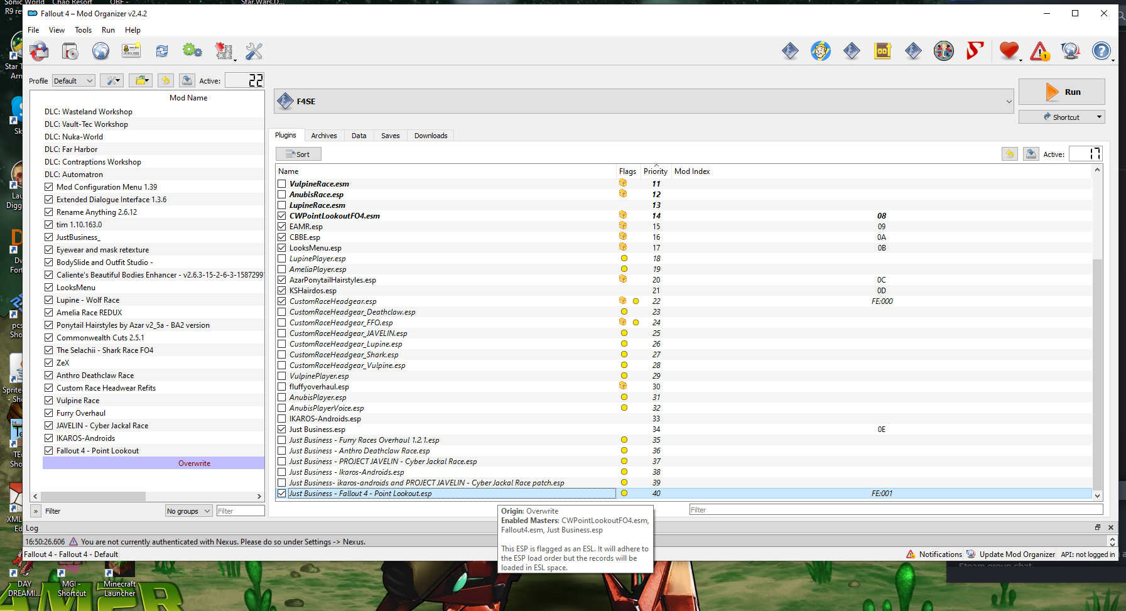Open the No groups dropdown
Screen dimensions: 1126x611
coord(189,511)
